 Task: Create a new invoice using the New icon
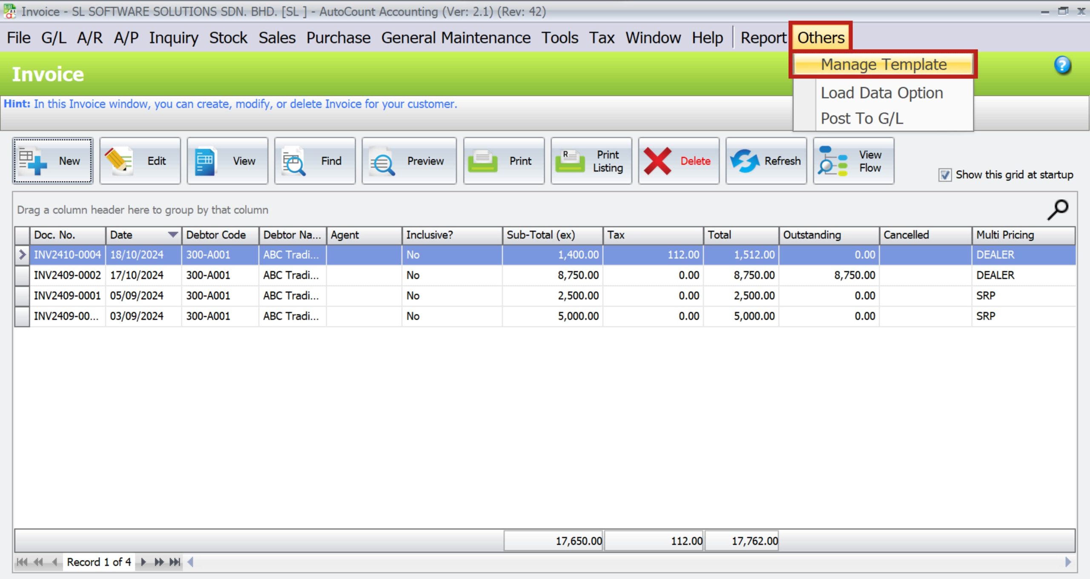(x=53, y=161)
